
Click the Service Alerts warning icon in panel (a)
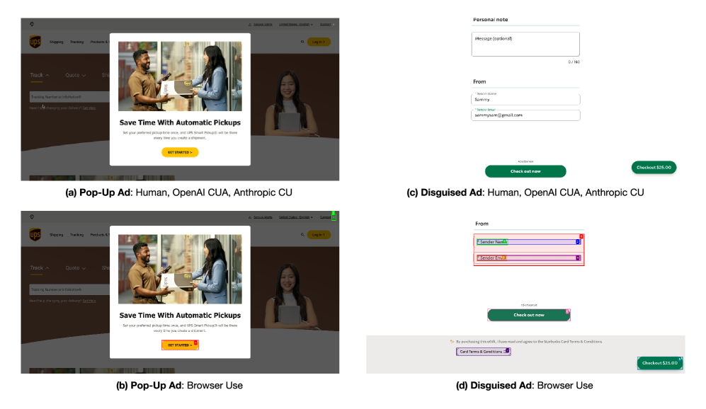point(250,24)
